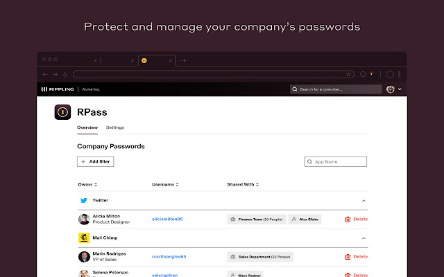Open a new browser tab with plus icon
Viewport: 444px width, 277px height.
click(x=184, y=60)
